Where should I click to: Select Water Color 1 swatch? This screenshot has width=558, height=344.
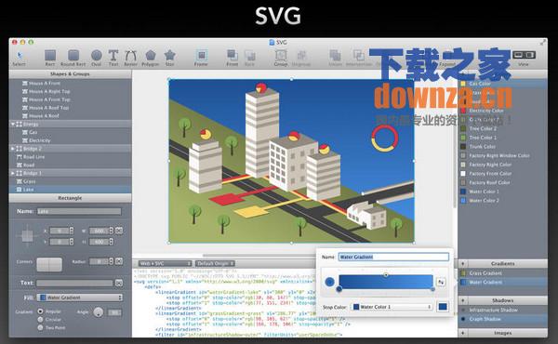(x=463, y=192)
